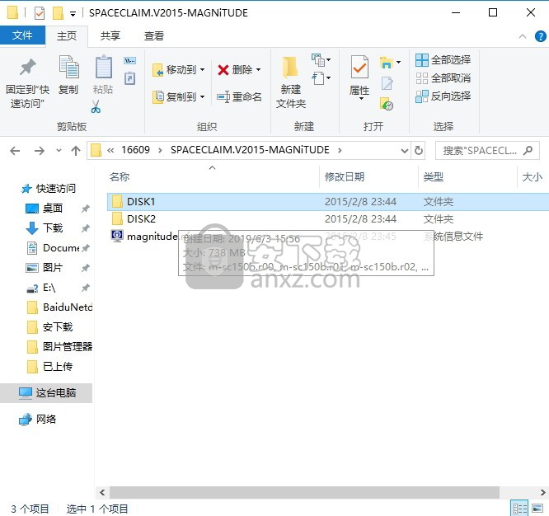The width and height of the screenshot is (549, 516).
Task: Open the Delete (删除) dropdown
Action: (258, 70)
